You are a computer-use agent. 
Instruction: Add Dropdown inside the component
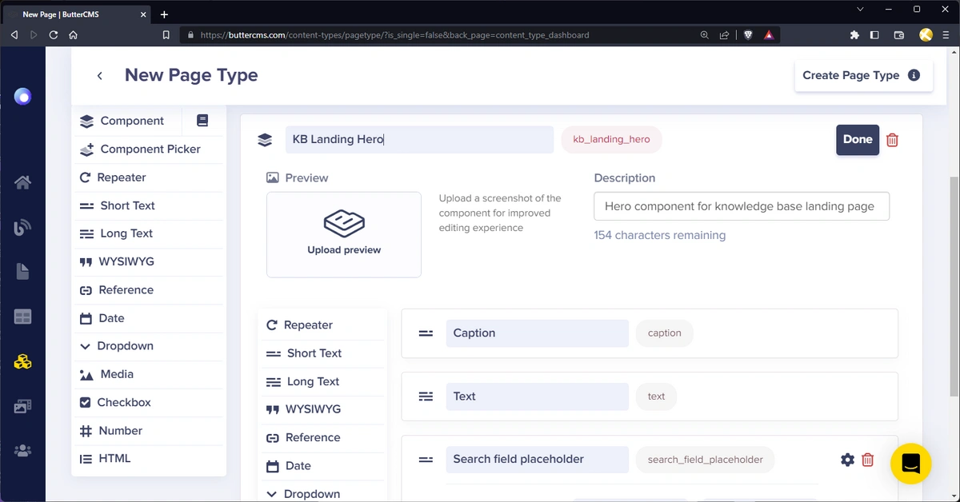tap(322, 493)
